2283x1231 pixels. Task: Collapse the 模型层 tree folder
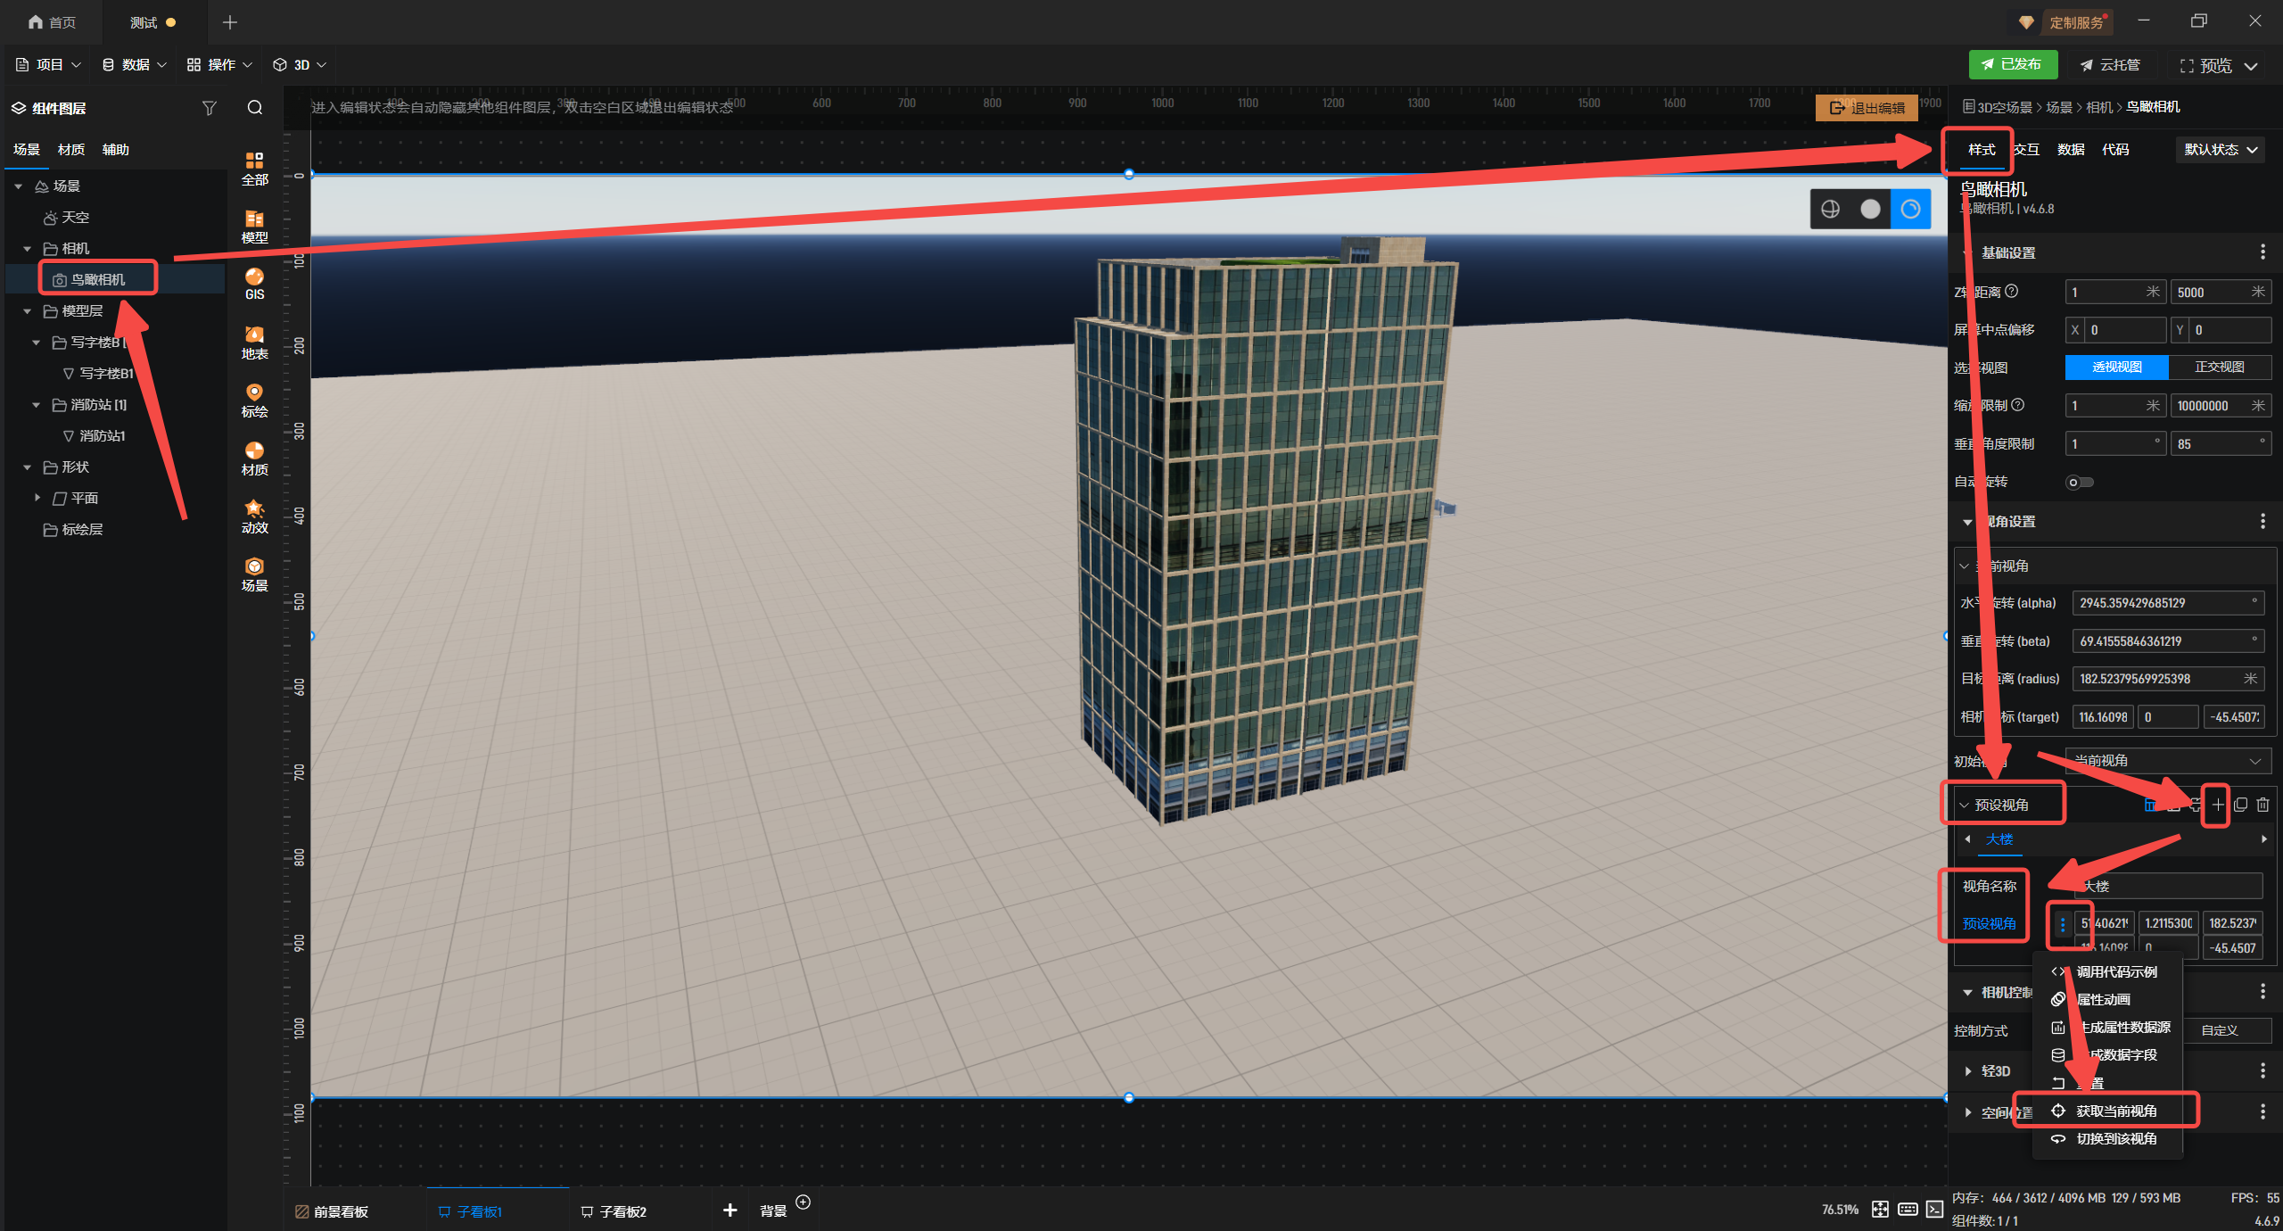pos(28,311)
